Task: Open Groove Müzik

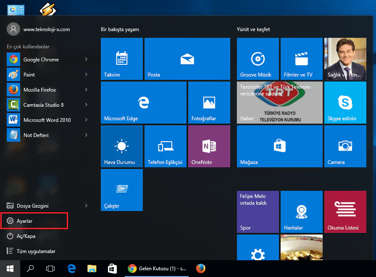Action: pos(258,59)
